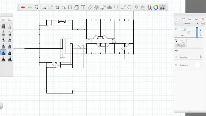Toggle lock on Layer2
Screen dimensions: 206x116
coord(201,35)
